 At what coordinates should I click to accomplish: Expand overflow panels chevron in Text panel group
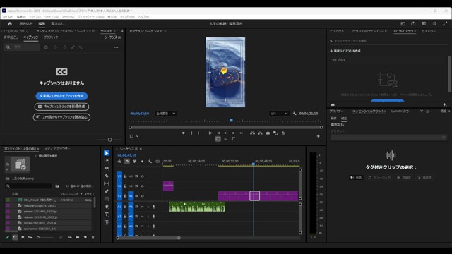(x=122, y=31)
